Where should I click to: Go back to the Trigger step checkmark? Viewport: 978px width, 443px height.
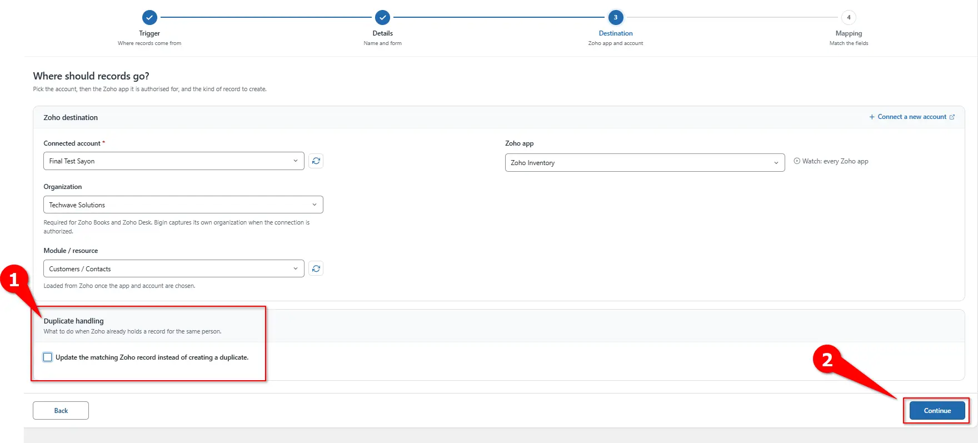(x=149, y=18)
